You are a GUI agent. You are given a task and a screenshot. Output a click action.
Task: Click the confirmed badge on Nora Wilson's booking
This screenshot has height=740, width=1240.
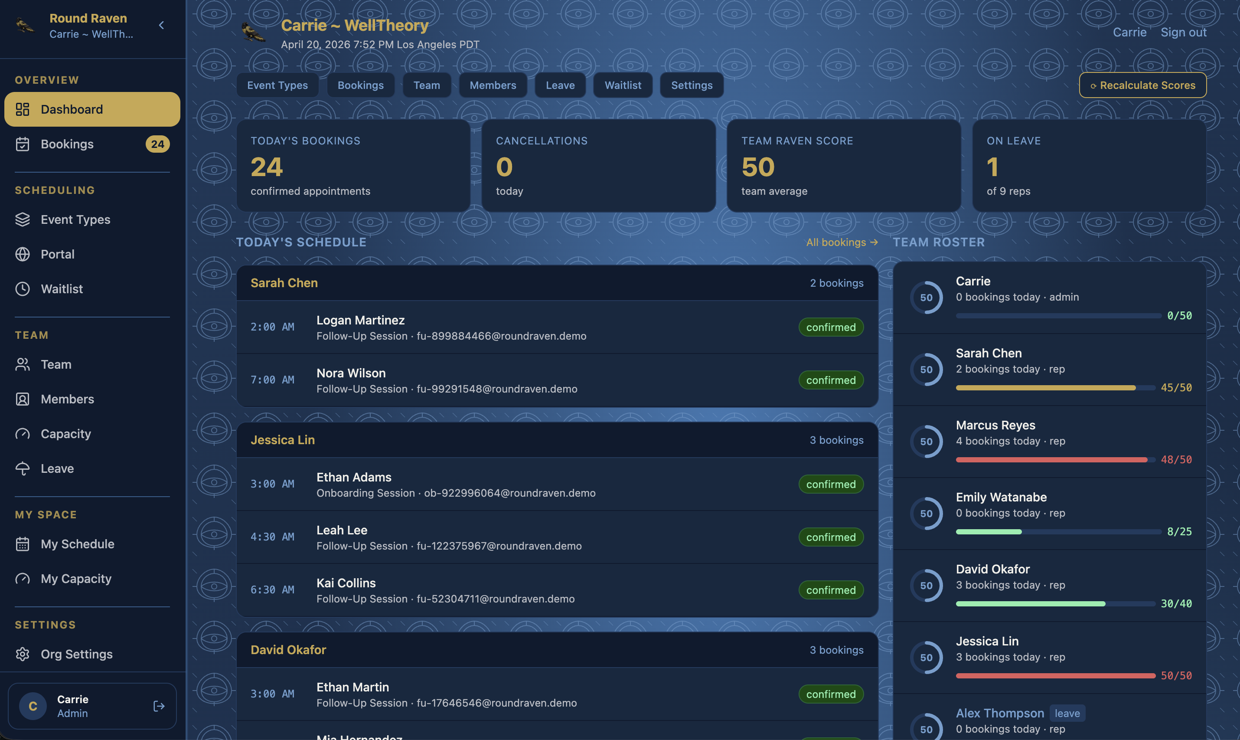tap(831, 380)
